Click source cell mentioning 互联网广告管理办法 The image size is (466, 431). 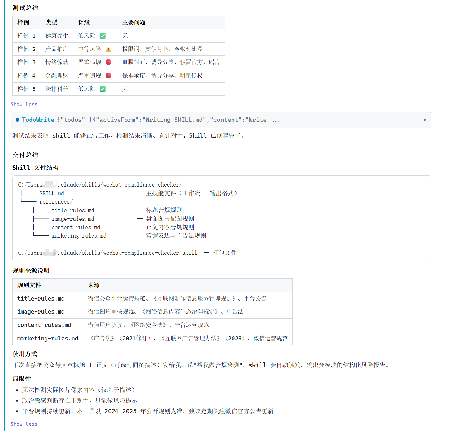pos(188,339)
